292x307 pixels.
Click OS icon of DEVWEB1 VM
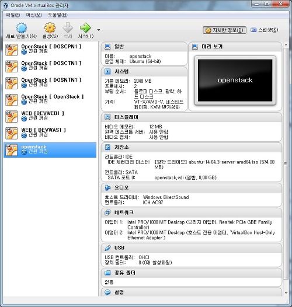tap(11, 117)
